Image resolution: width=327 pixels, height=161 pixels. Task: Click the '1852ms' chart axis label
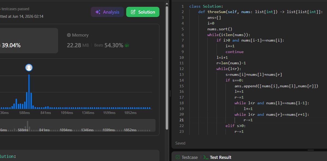point(130,113)
